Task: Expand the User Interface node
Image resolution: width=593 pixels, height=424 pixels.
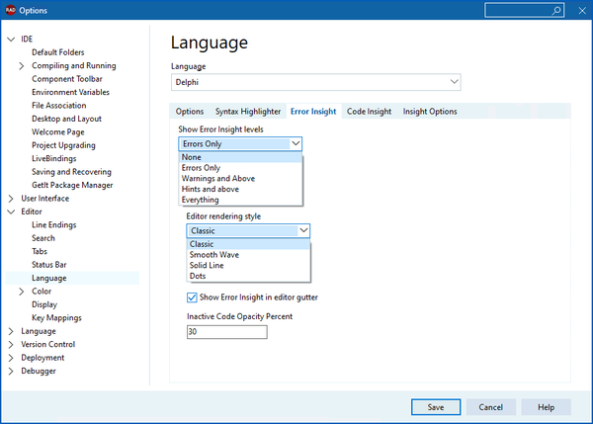Action: pos(11,199)
